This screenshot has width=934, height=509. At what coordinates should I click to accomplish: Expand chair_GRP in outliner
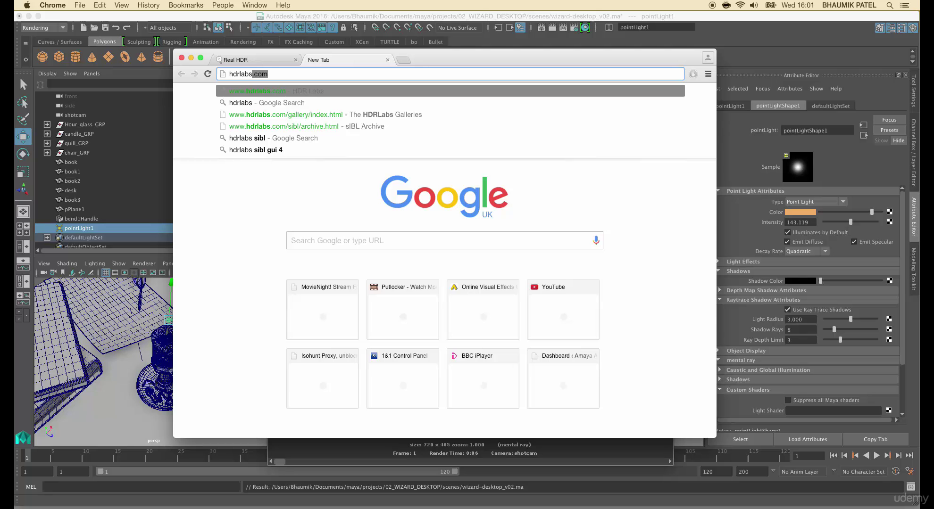47,153
